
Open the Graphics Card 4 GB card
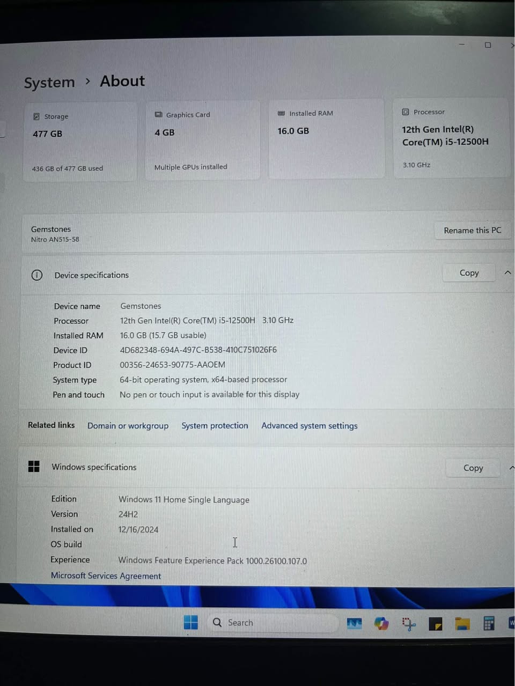point(203,140)
